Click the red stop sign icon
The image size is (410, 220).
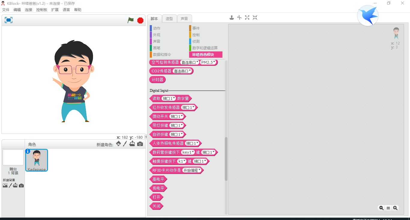click(x=140, y=20)
